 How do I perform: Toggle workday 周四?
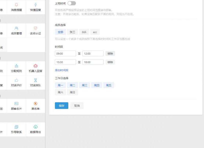(97, 85)
